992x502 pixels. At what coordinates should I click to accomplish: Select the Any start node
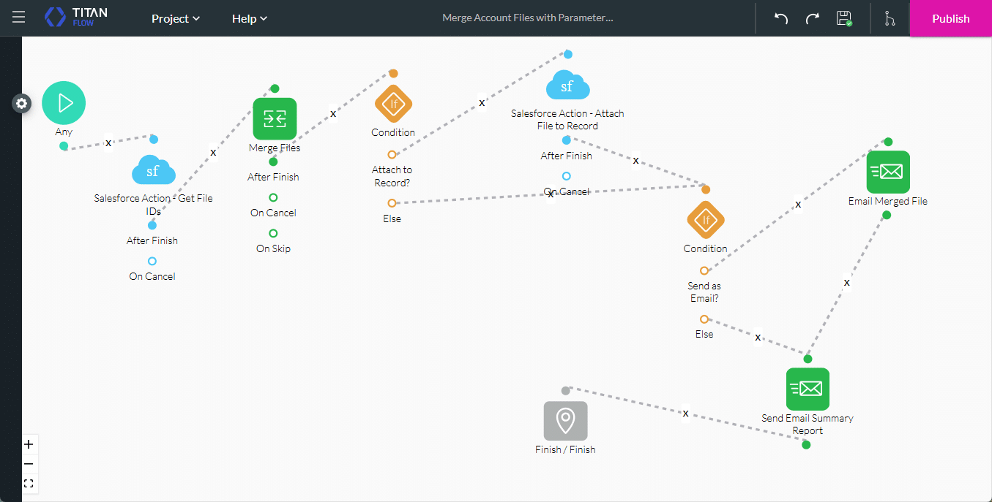pyautogui.click(x=64, y=103)
